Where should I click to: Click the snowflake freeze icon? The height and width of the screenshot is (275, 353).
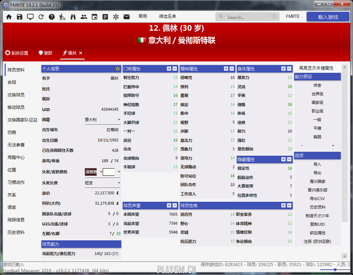pos(116,17)
